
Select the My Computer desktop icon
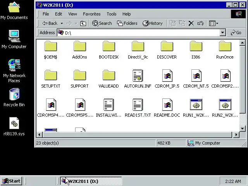point(14,39)
